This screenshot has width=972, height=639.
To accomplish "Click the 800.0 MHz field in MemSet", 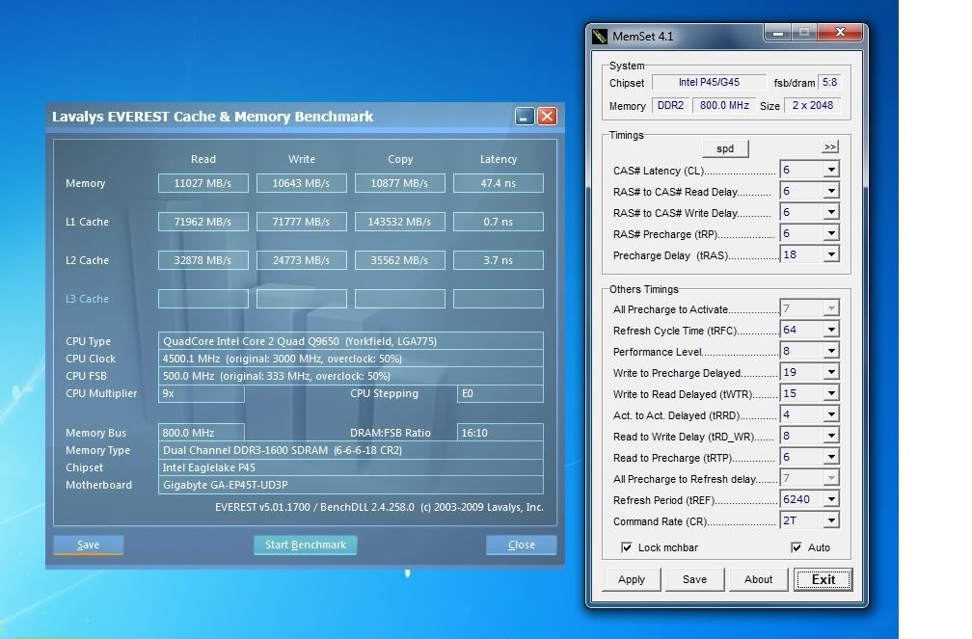I will point(724,105).
